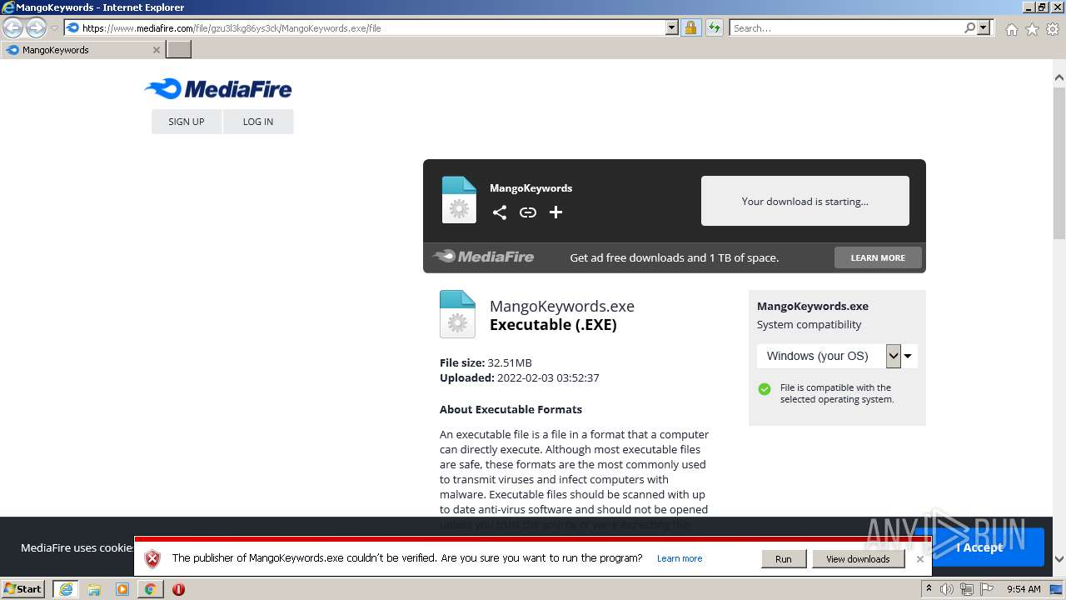Image resolution: width=1066 pixels, height=600 pixels.
Task: Click the MediaFire logo in grey promo bar
Action: (483, 257)
